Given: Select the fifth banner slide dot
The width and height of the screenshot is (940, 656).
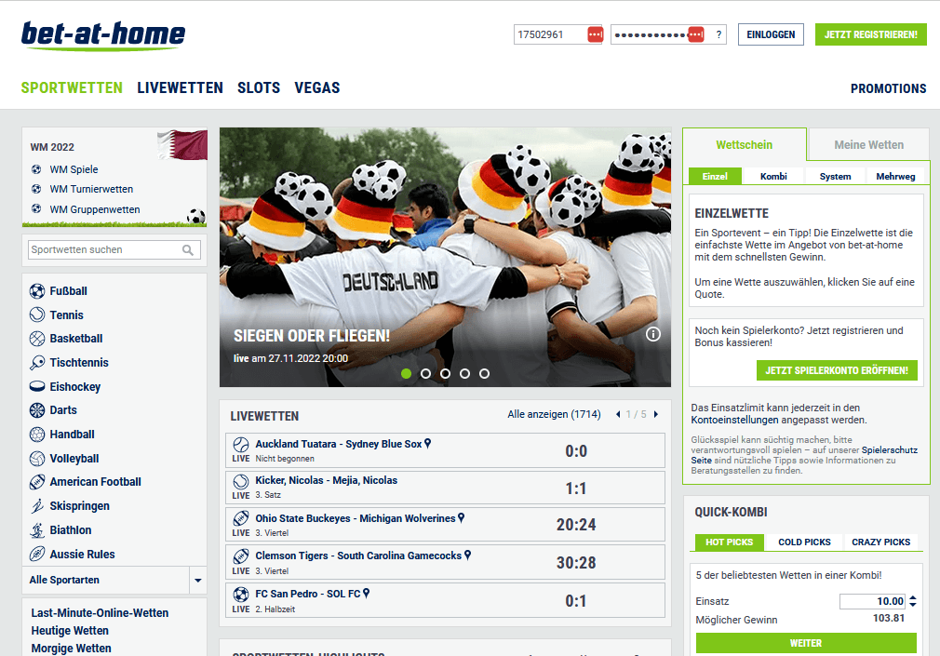Looking at the screenshot, I should 484,373.
